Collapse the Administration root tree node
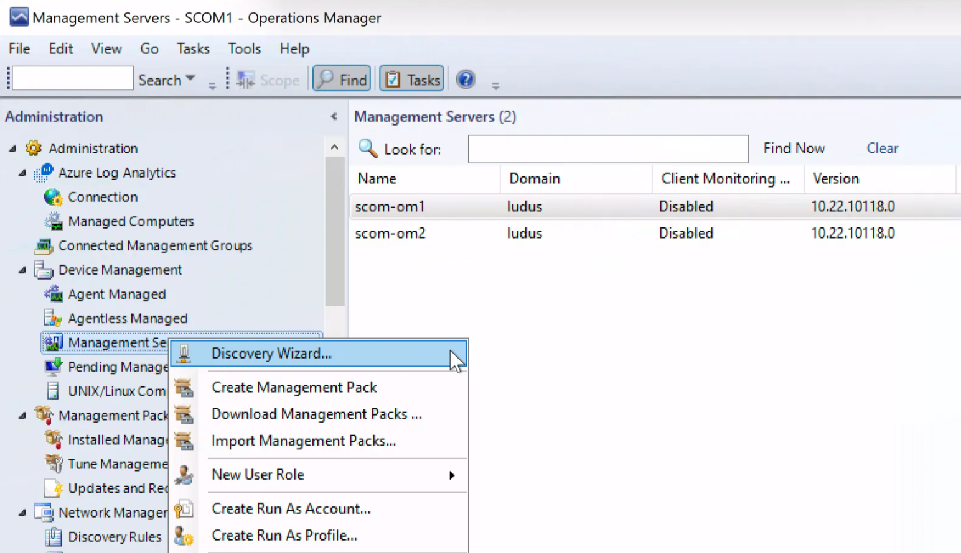The image size is (961, 553). pyautogui.click(x=12, y=149)
